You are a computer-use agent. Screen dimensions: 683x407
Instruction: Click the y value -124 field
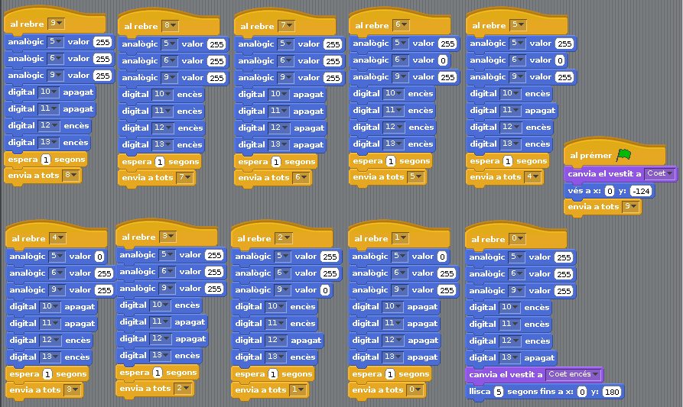(641, 191)
